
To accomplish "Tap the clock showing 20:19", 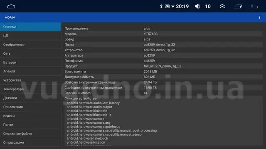I will pos(182,7).
